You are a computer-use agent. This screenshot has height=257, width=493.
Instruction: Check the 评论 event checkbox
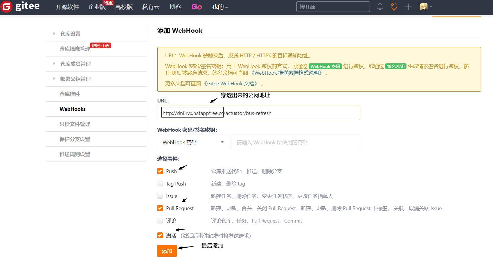click(160, 221)
